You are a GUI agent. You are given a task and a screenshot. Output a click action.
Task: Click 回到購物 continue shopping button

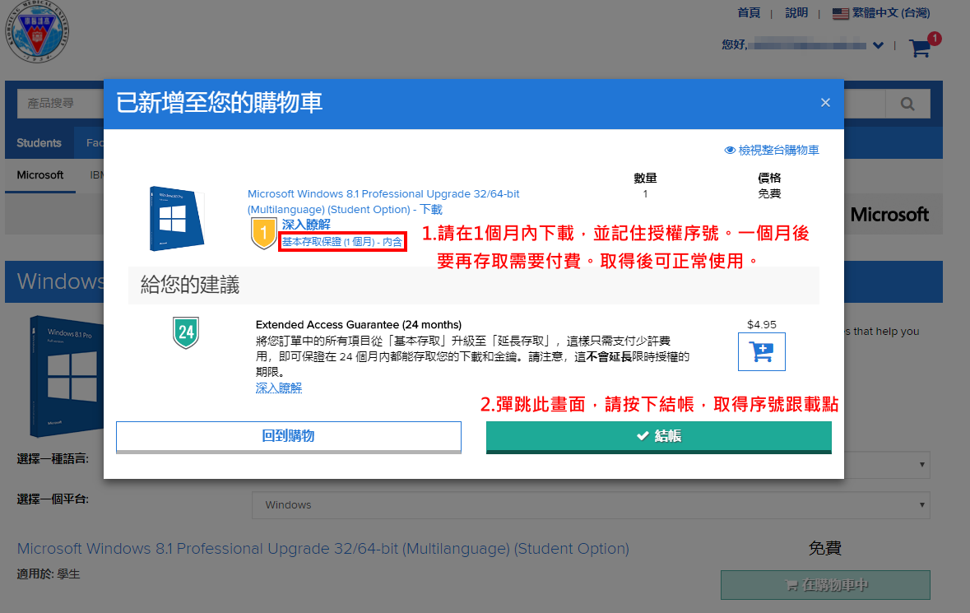pyautogui.click(x=288, y=437)
